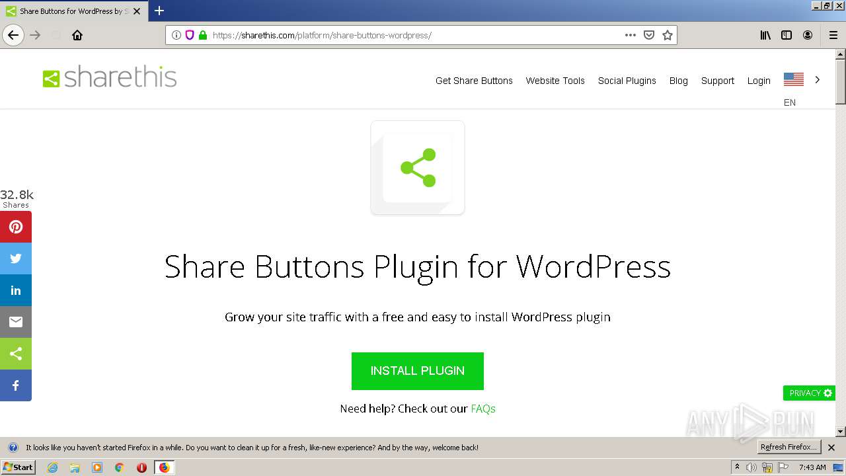The image size is (846, 476).
Task: Open tracking protection shield icon
Action: [190, 35]
